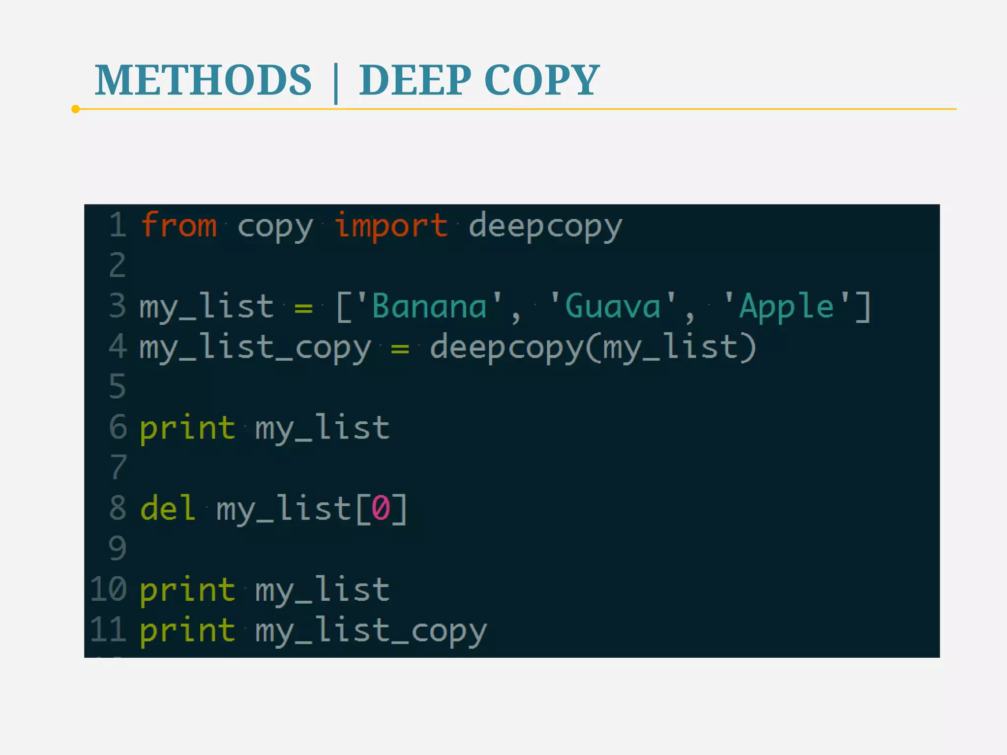Select 'deepcopy' on the import line
This screenshot has height=755, width=1007.
(545, 226)
